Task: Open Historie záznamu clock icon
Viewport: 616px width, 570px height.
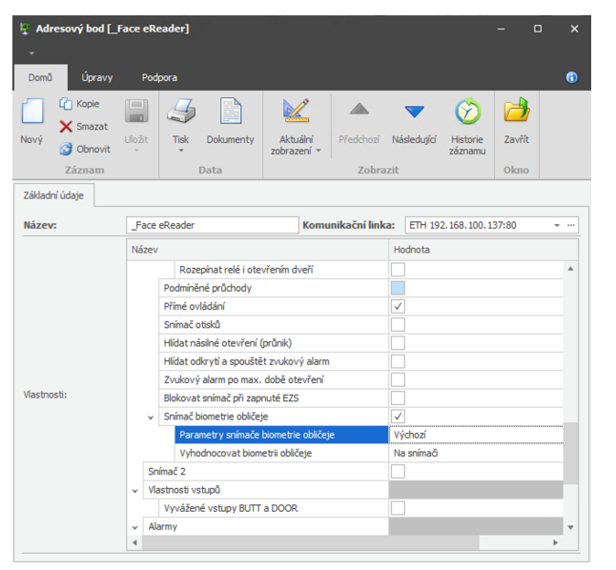Action: (467, 112)
